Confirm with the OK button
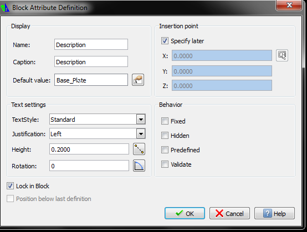The width and height of the screenshot is (307, 232). point(185,213)
